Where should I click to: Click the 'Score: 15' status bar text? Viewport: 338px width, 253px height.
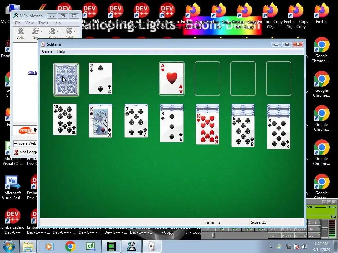tap(258, 222)
